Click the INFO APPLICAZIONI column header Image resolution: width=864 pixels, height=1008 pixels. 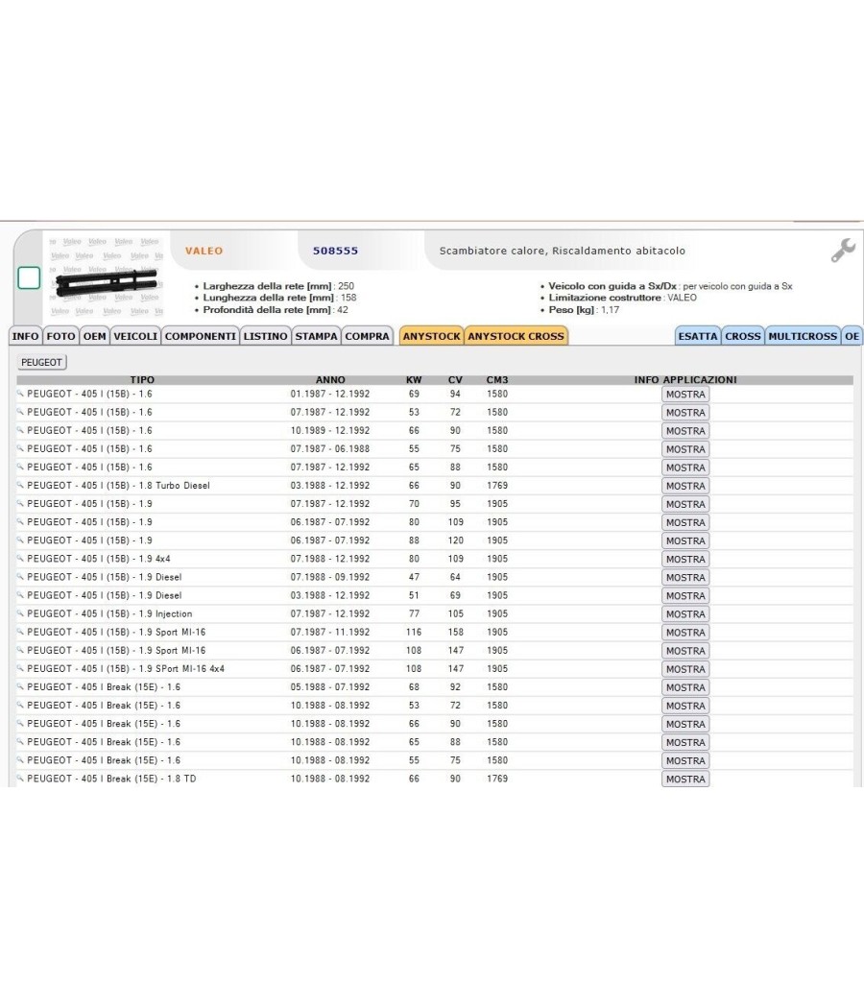[x=685, y=380]
